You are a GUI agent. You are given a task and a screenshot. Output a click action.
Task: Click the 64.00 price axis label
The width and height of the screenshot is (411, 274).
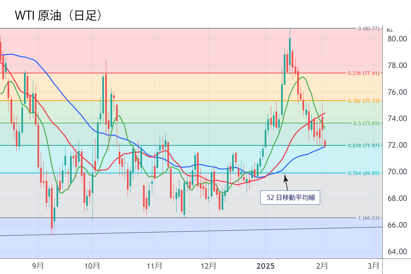pos(397,252)
